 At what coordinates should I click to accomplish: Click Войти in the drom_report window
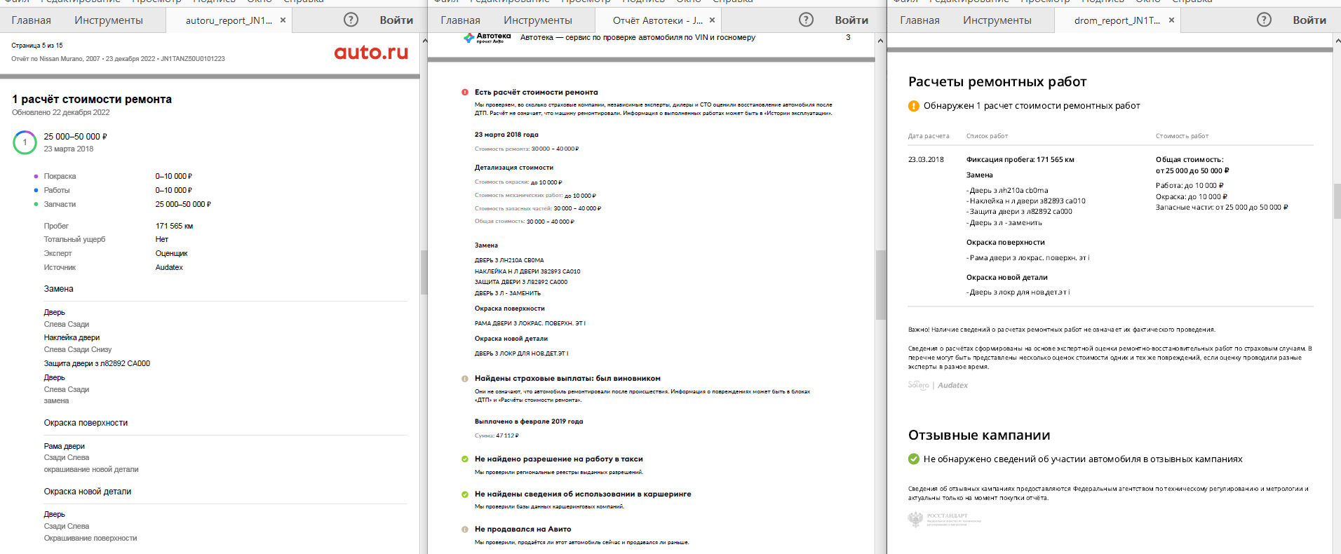click(1309, 20)
